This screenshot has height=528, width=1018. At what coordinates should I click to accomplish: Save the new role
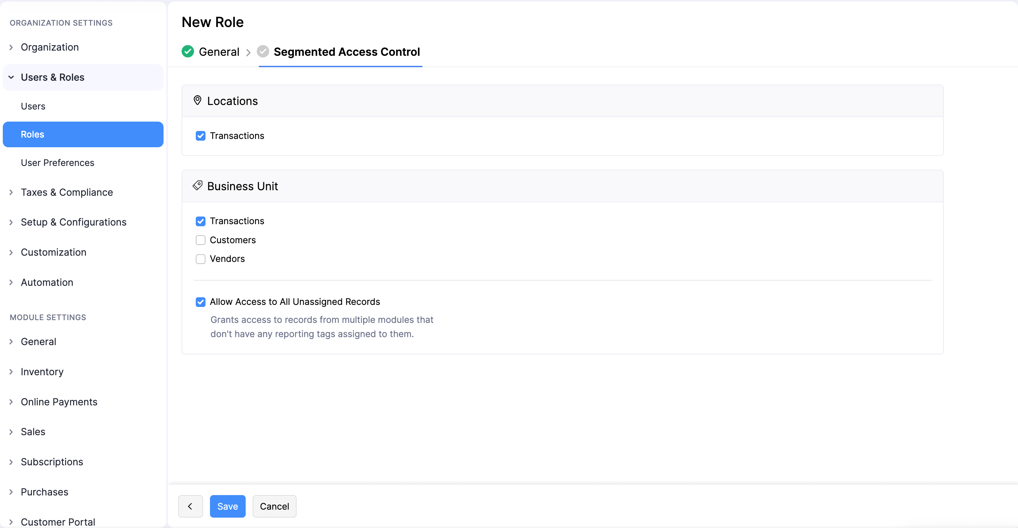click(x=227, y=506)
